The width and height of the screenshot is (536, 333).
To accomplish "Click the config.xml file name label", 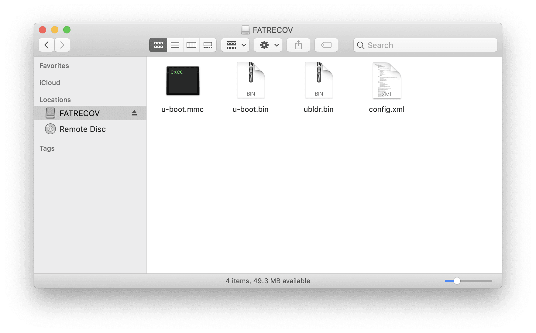I will 387,109.
